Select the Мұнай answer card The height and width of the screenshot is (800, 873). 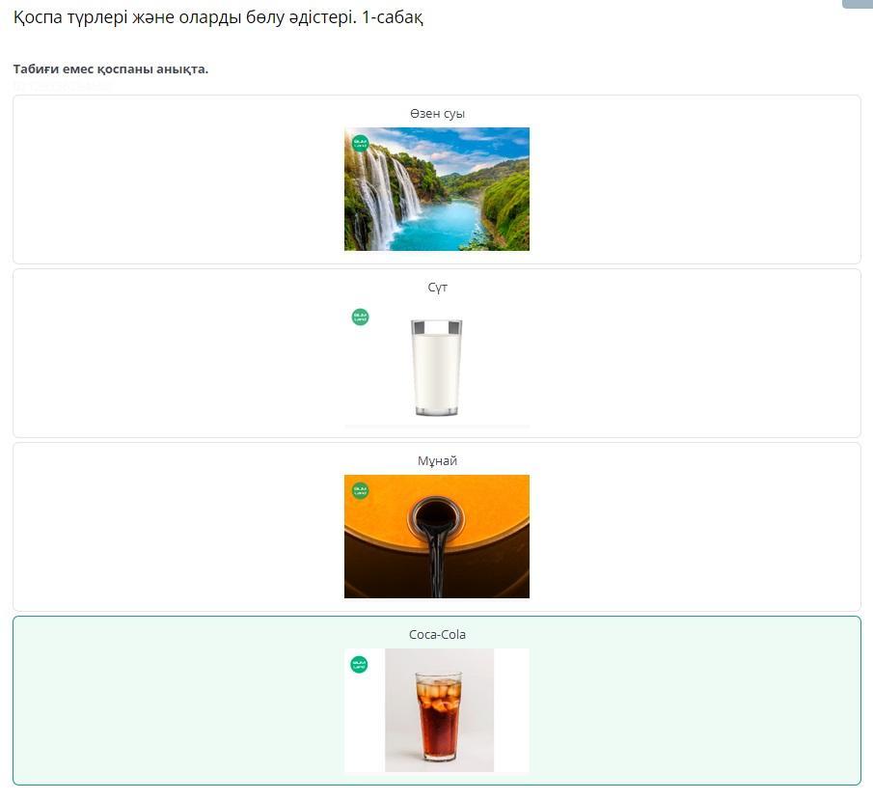click(x=436, y=527)
